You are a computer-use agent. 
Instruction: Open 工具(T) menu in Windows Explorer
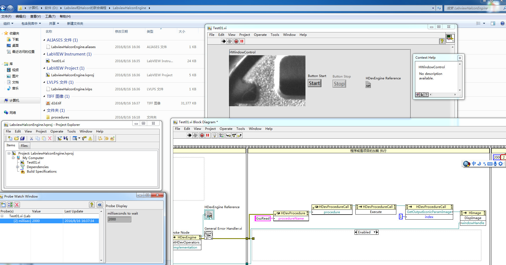(x=50, y=16)
